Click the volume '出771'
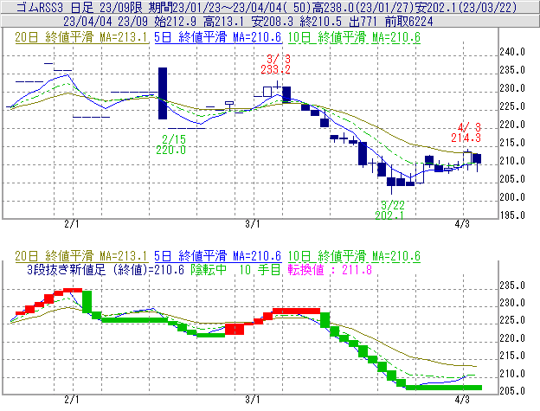540x411 pixels. [x=363, y=22]
